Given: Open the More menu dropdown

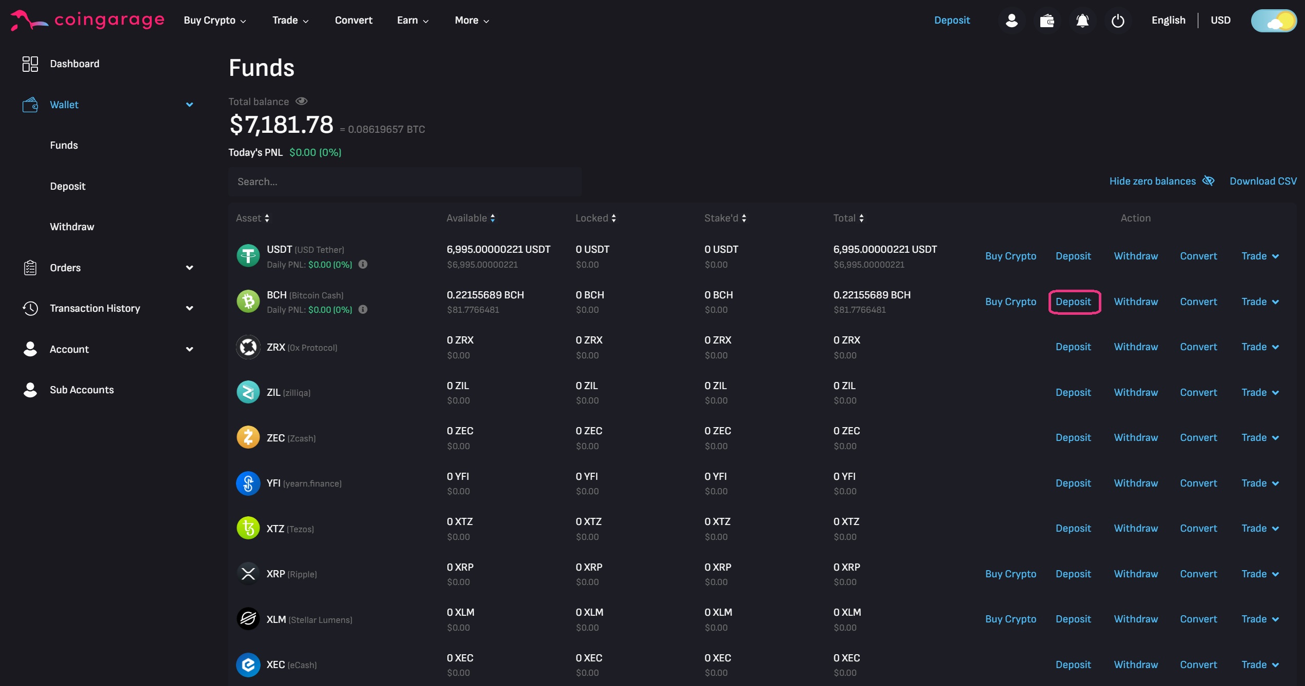Looking at the screenshot, I should (x=472, y=21).
